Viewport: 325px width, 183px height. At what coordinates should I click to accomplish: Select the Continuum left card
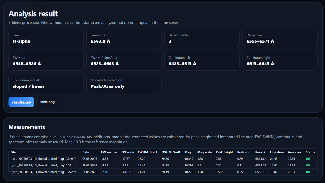(202, 61)
